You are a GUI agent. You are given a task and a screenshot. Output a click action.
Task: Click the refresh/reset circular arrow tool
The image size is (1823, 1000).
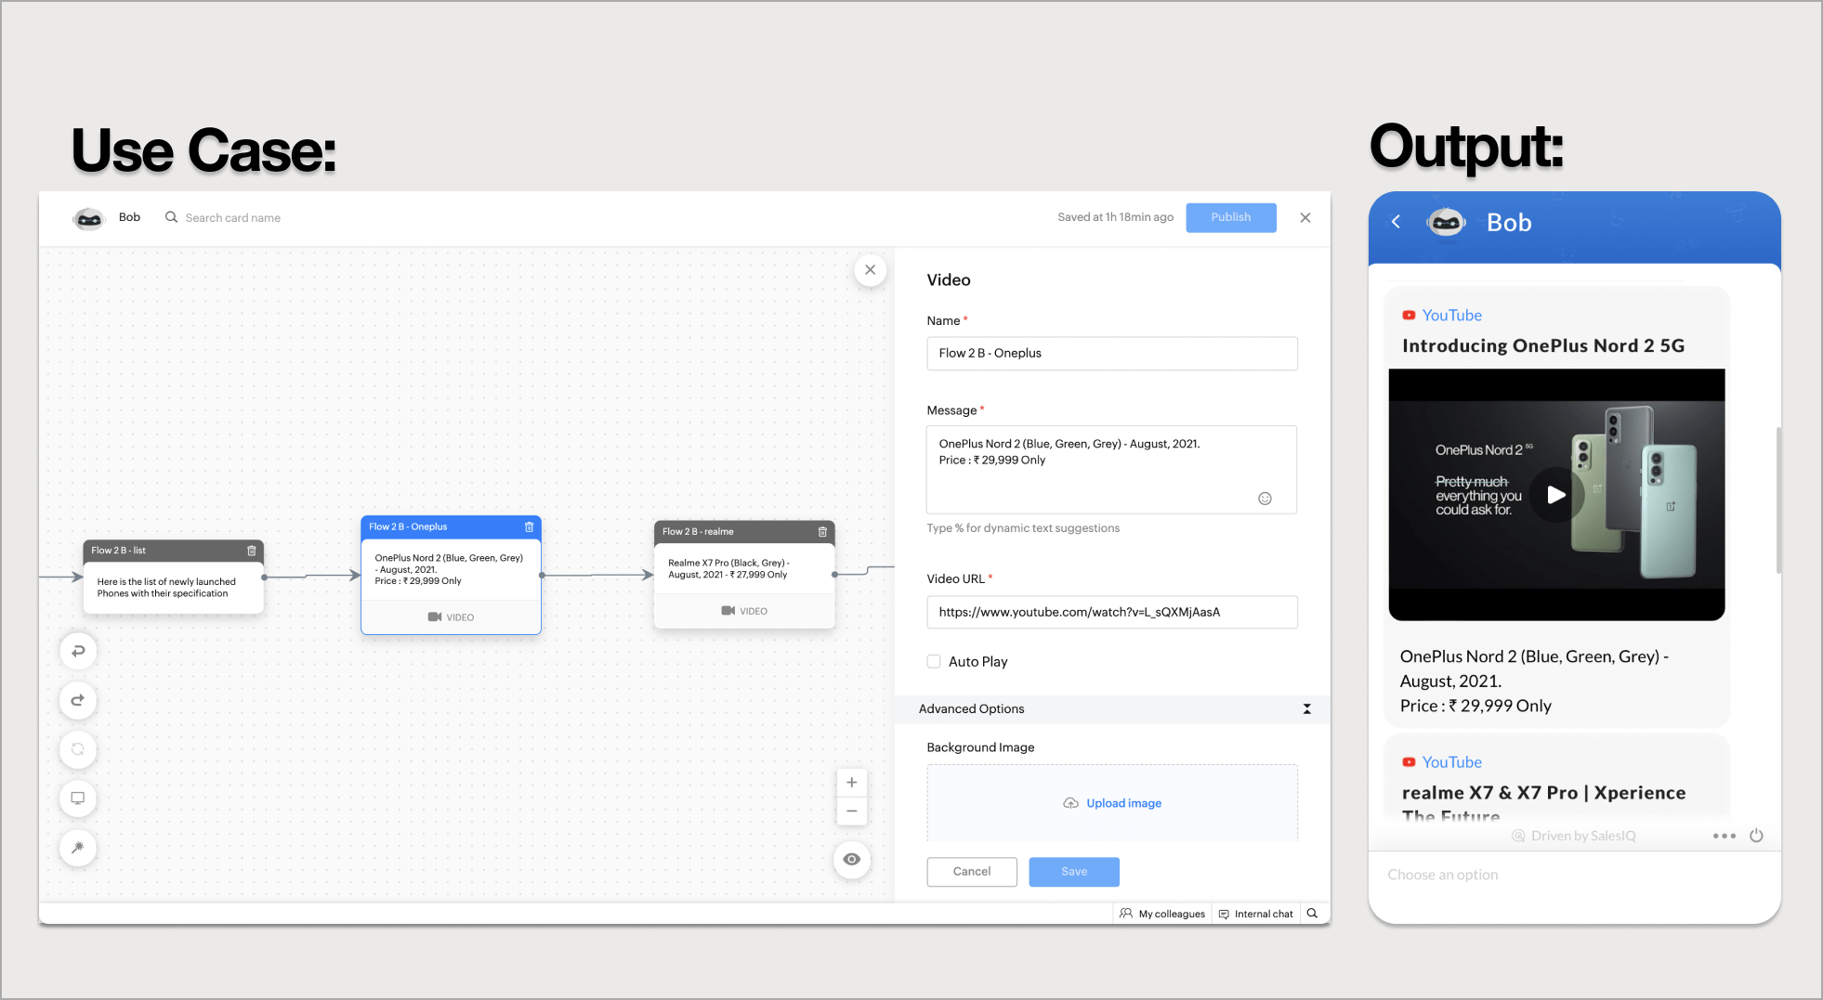click(x=78, y=749)
